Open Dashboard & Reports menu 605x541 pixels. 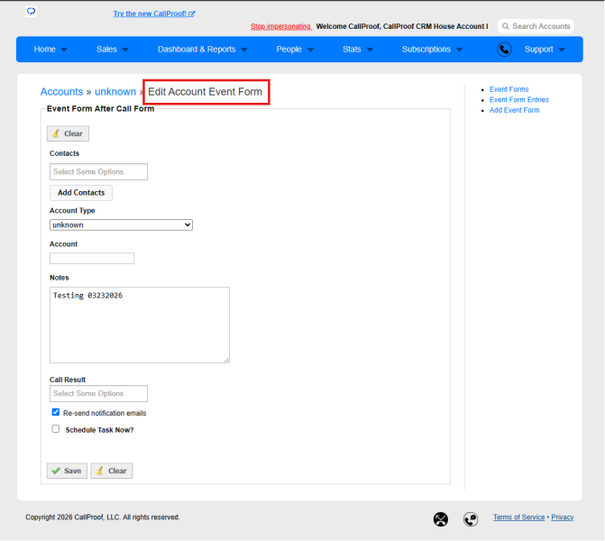click(x=197, y=50)
